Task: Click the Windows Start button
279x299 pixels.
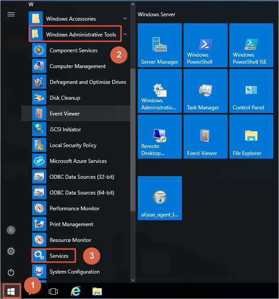Action: pyautogui.click(x=11, y=292)
